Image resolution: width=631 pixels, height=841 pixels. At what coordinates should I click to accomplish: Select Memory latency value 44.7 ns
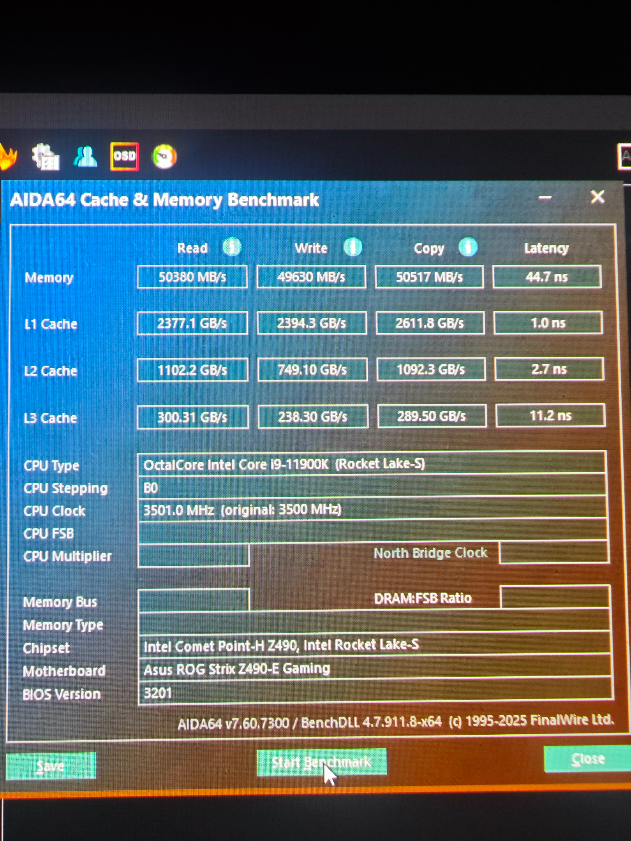tap(547, 277)
